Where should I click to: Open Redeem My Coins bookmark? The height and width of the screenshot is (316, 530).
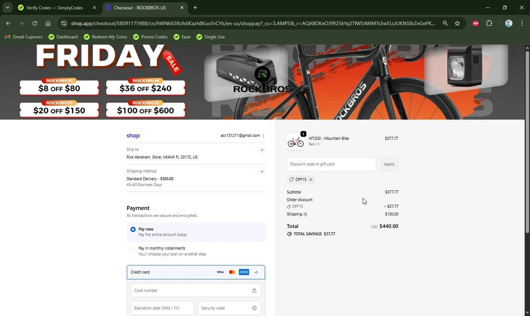pos(105,37)
